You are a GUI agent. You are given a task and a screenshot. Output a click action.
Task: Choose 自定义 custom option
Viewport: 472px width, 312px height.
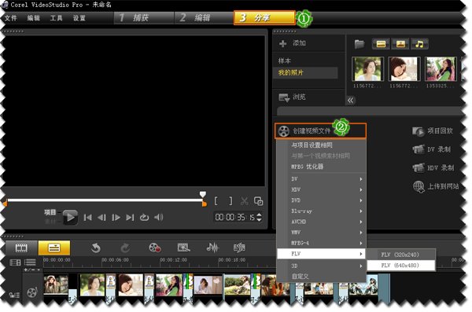coord(300,276)
